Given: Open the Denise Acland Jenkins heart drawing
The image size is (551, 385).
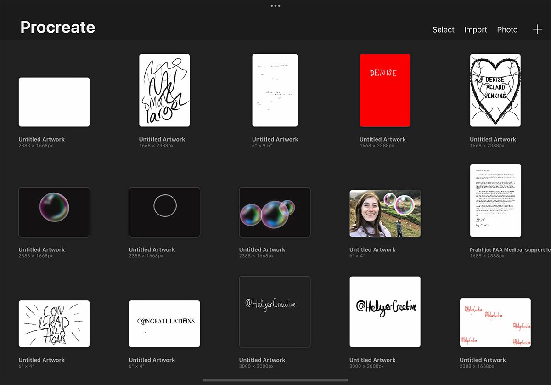Looking at the screenshot, I should point(495,90).
